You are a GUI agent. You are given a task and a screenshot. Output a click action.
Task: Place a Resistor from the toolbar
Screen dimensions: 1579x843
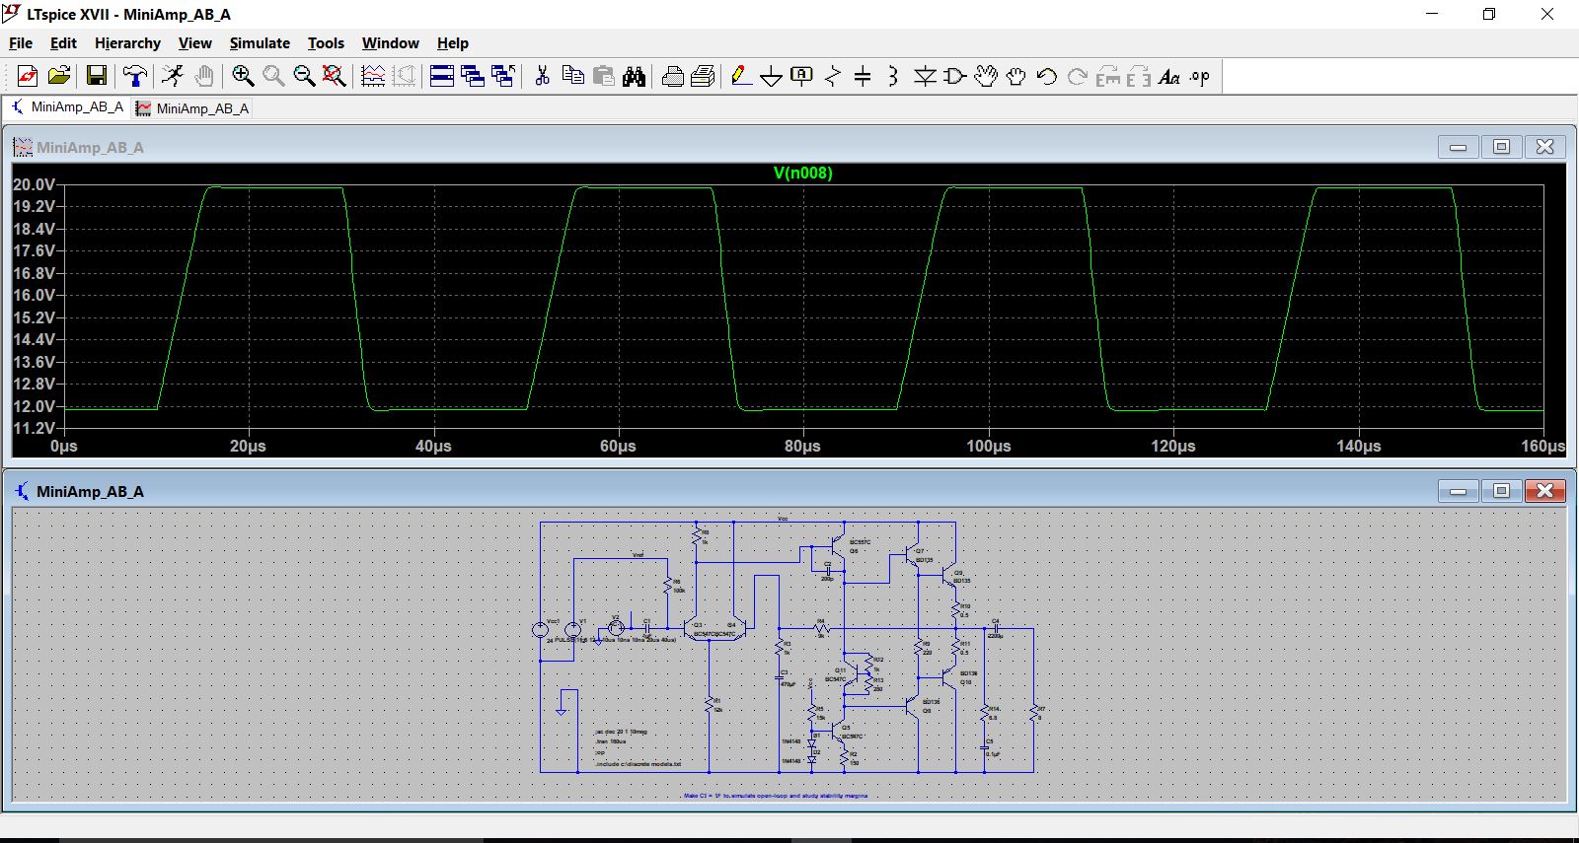coord(833,76)
